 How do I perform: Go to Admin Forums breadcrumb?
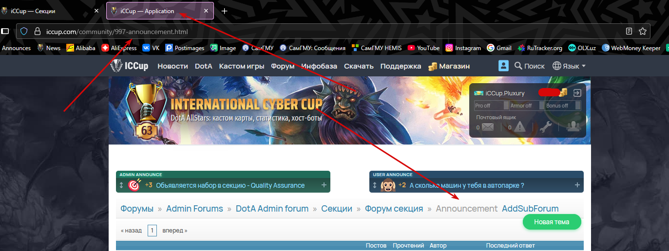pos(194,209)
